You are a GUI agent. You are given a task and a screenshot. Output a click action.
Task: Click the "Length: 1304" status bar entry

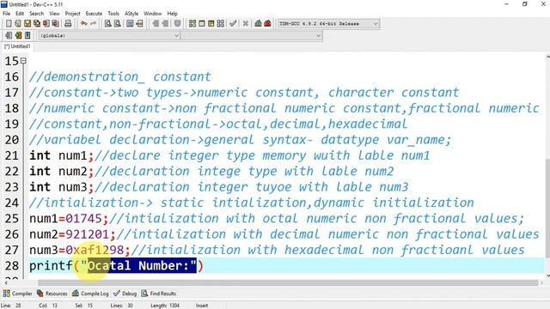(x=164, y=306)
